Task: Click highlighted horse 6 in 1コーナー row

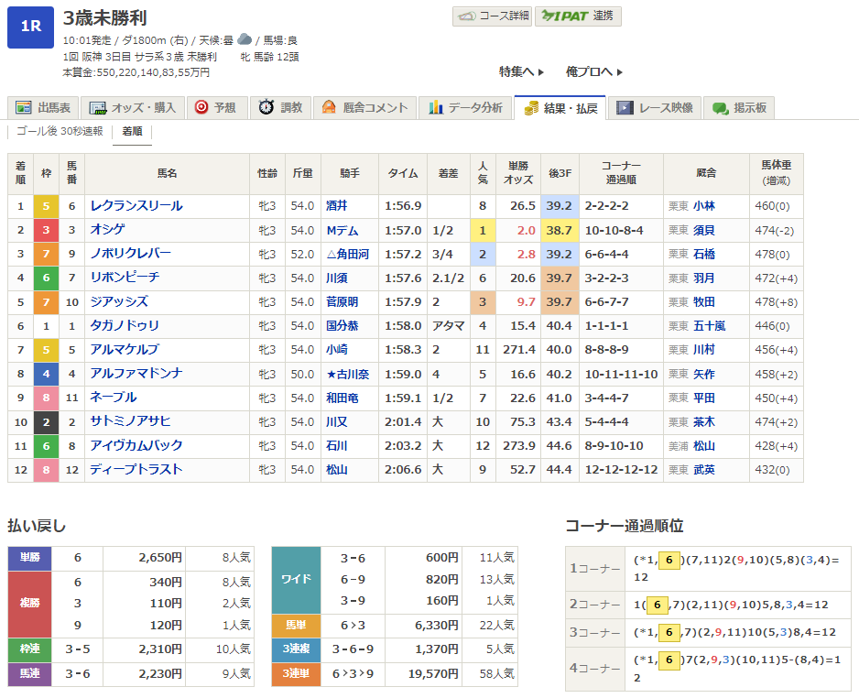Action: pos(669,561)
